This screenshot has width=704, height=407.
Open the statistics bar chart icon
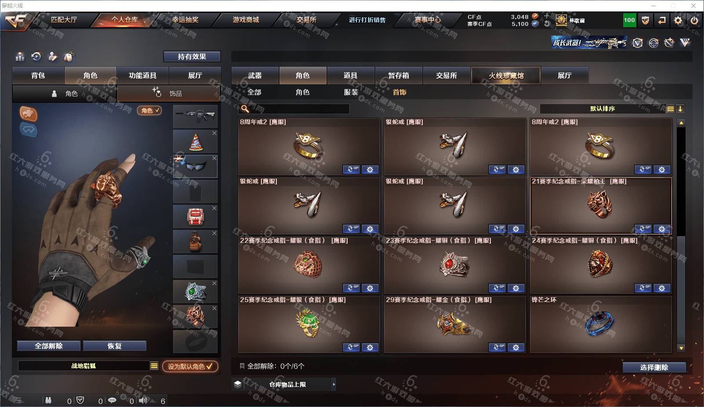[20, 57]
